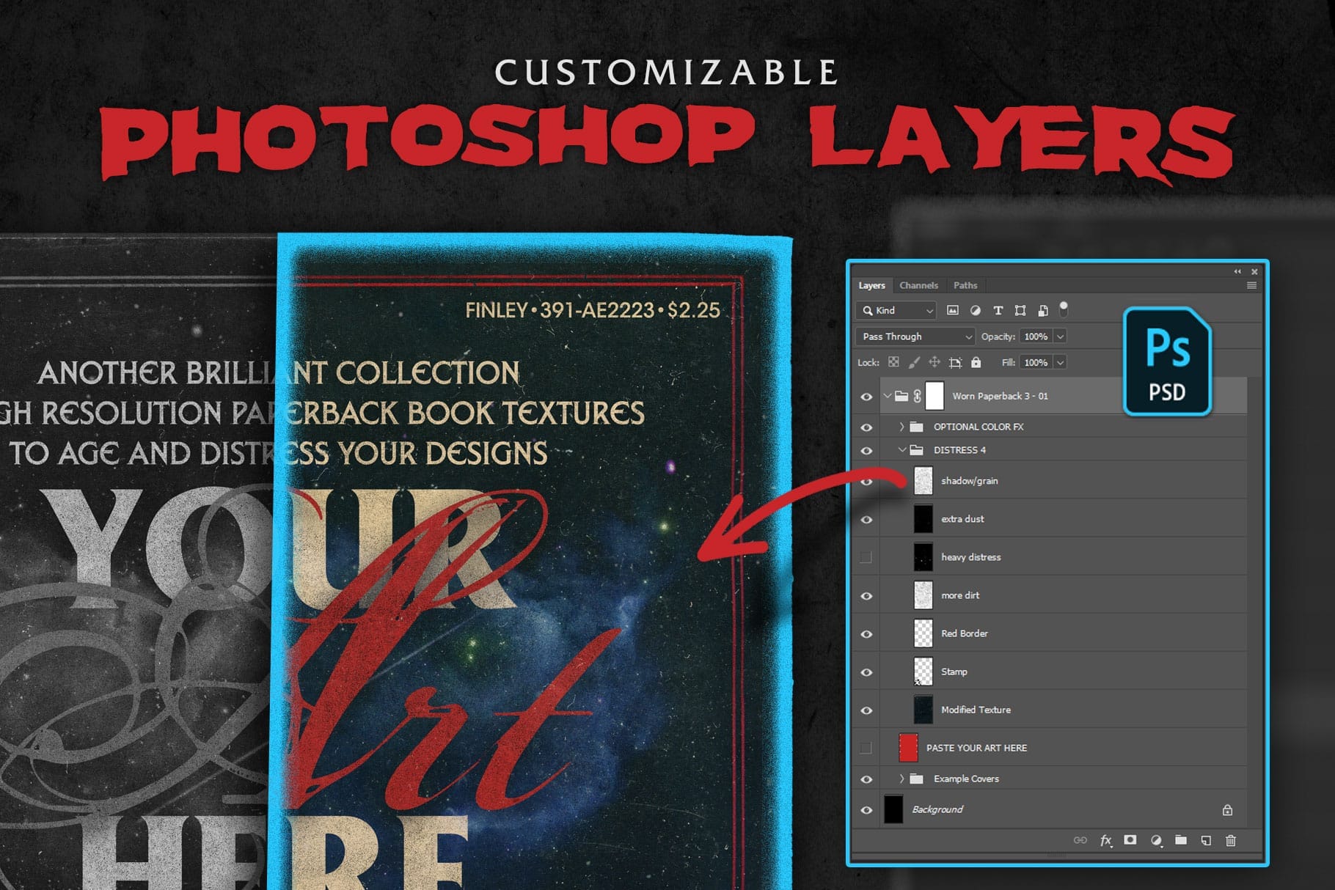Show the heavy distress layer

tap(866, 557)
